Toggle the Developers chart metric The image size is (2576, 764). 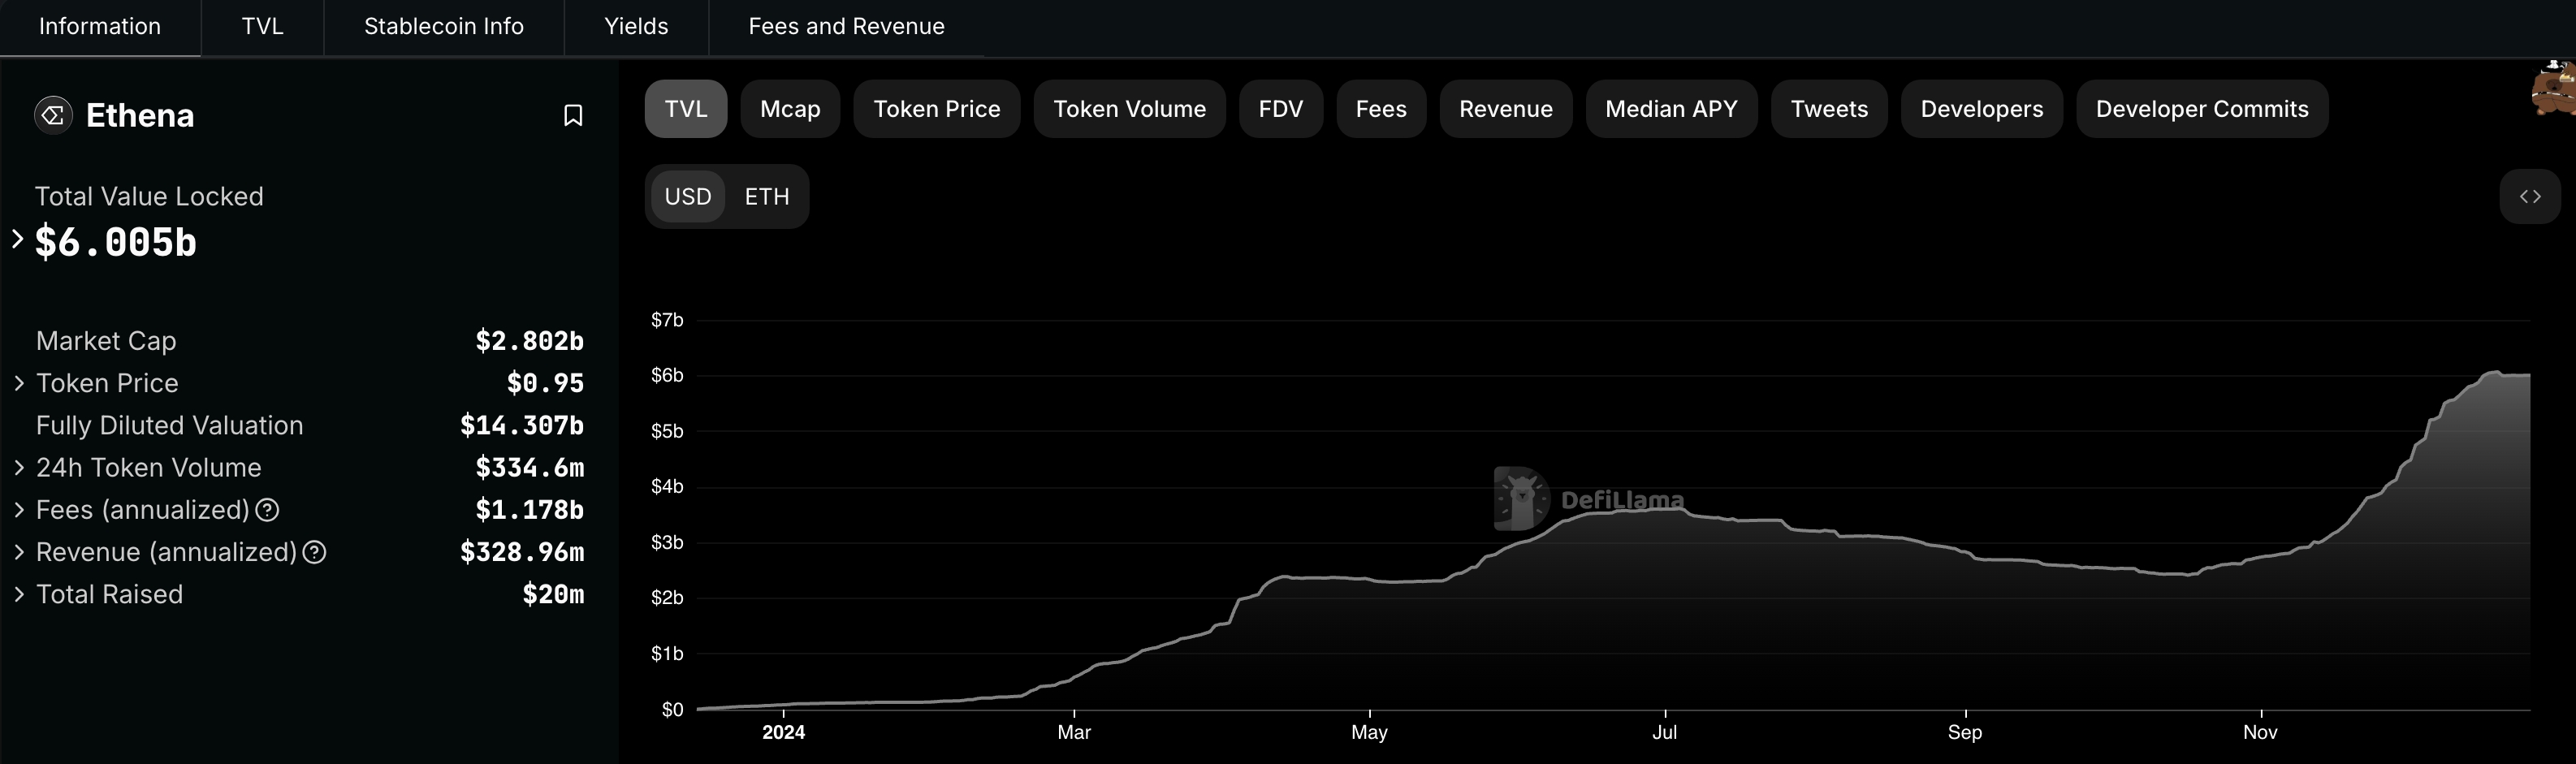1982,109
